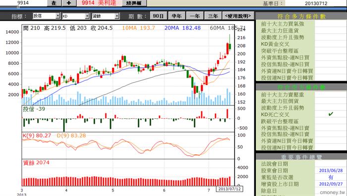
Task: Click the KD死亡交叉 checkmark
Action: (331, 114)
